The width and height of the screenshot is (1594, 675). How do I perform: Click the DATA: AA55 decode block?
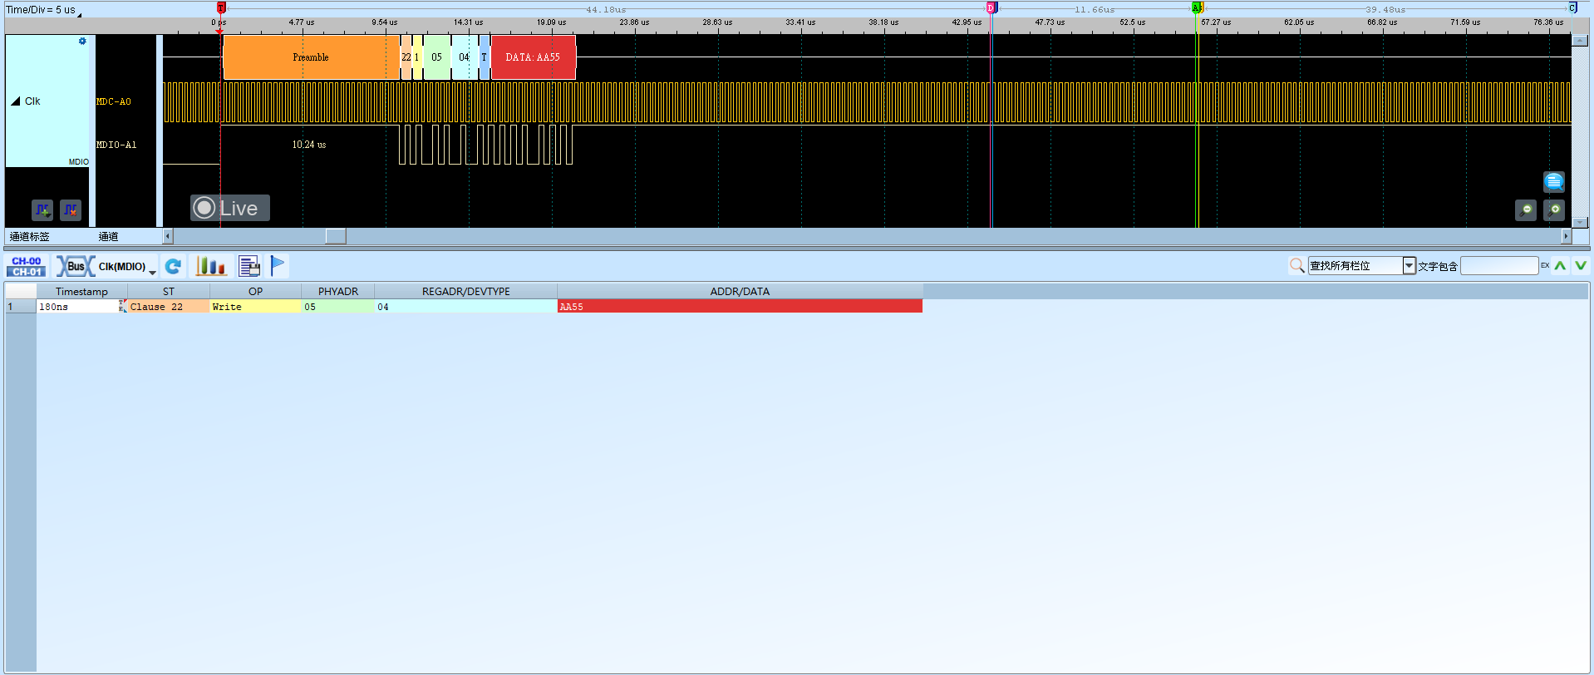coord(533,57)
